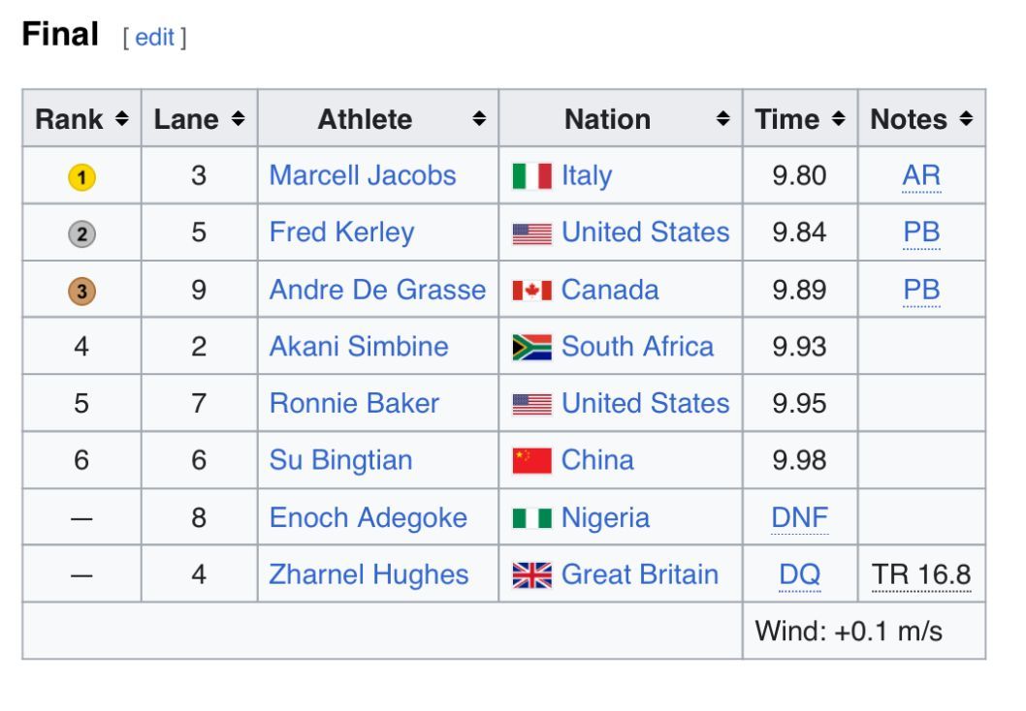
Task: Click the AR note for Marcell Jacobs
Action: click(921, 175)
